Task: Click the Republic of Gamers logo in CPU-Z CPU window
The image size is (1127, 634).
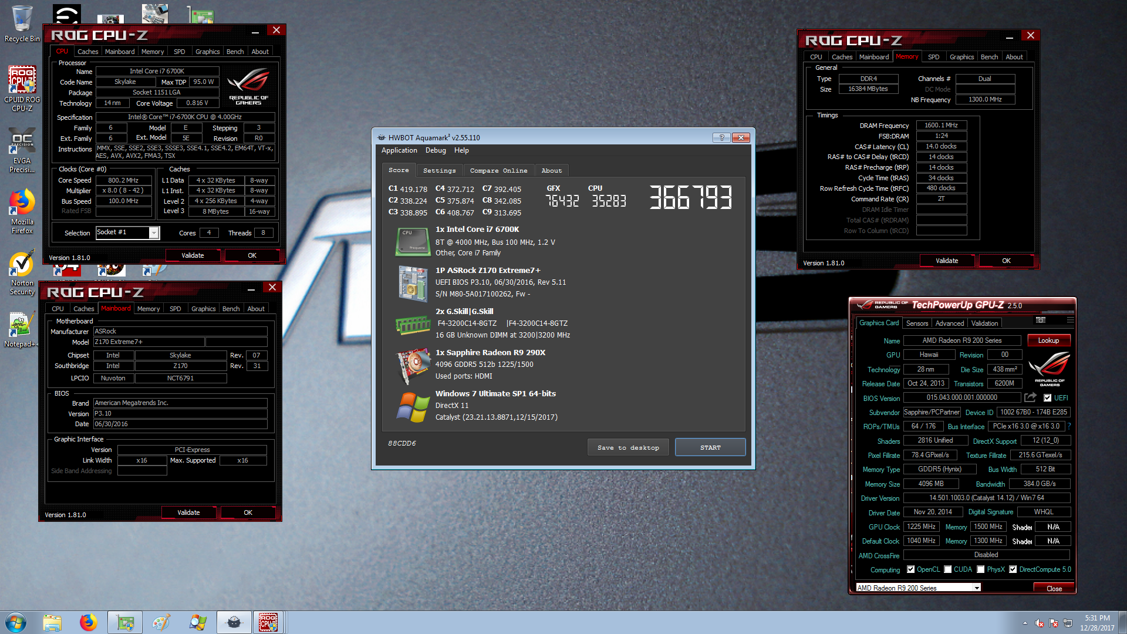Action: [248, 87]
